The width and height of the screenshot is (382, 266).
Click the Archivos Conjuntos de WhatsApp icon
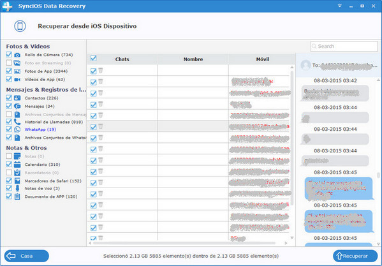pos(17,138)
